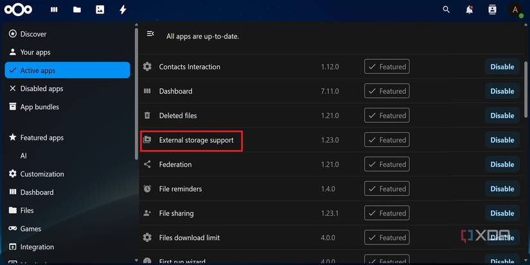The width and height of the screenshot is (530, 265).
Task: Click the Featured badge for External storage support
Action: (x=387, y=140)
